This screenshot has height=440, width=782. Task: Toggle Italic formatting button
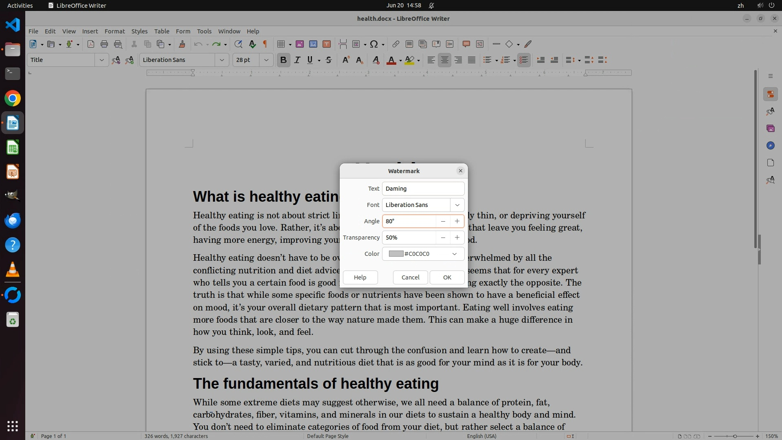point(297,60)
